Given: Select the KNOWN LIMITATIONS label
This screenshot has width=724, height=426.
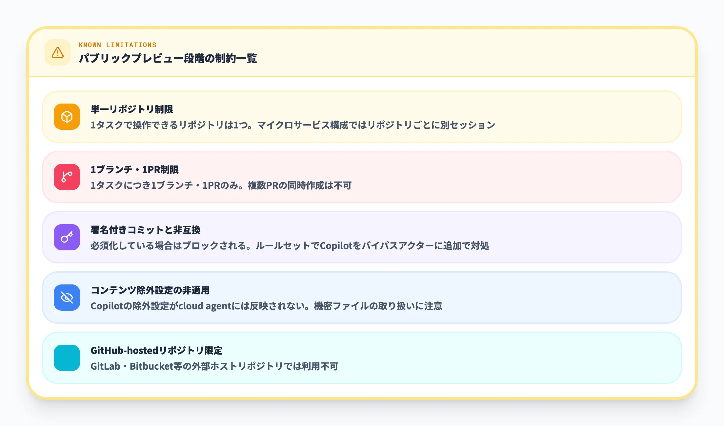Looking at the screenshot, I should click(118, 45).
